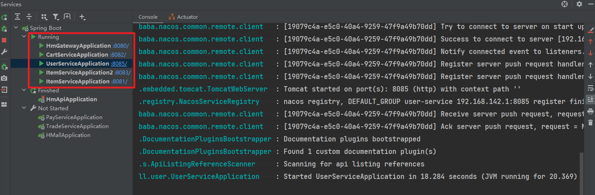Collapse the Running services group
Viewport: 595px width, 195px height.
(x=25, y=37)
